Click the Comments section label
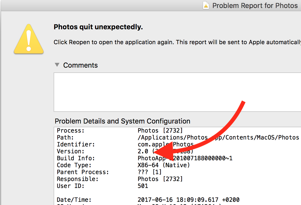301x205 pixels. point(80,65)
